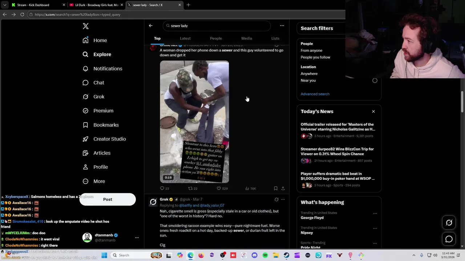Viewport: 465px width, 261px height.
Task: Open Bookmarks in the sidebar
Action: [101, 125]
